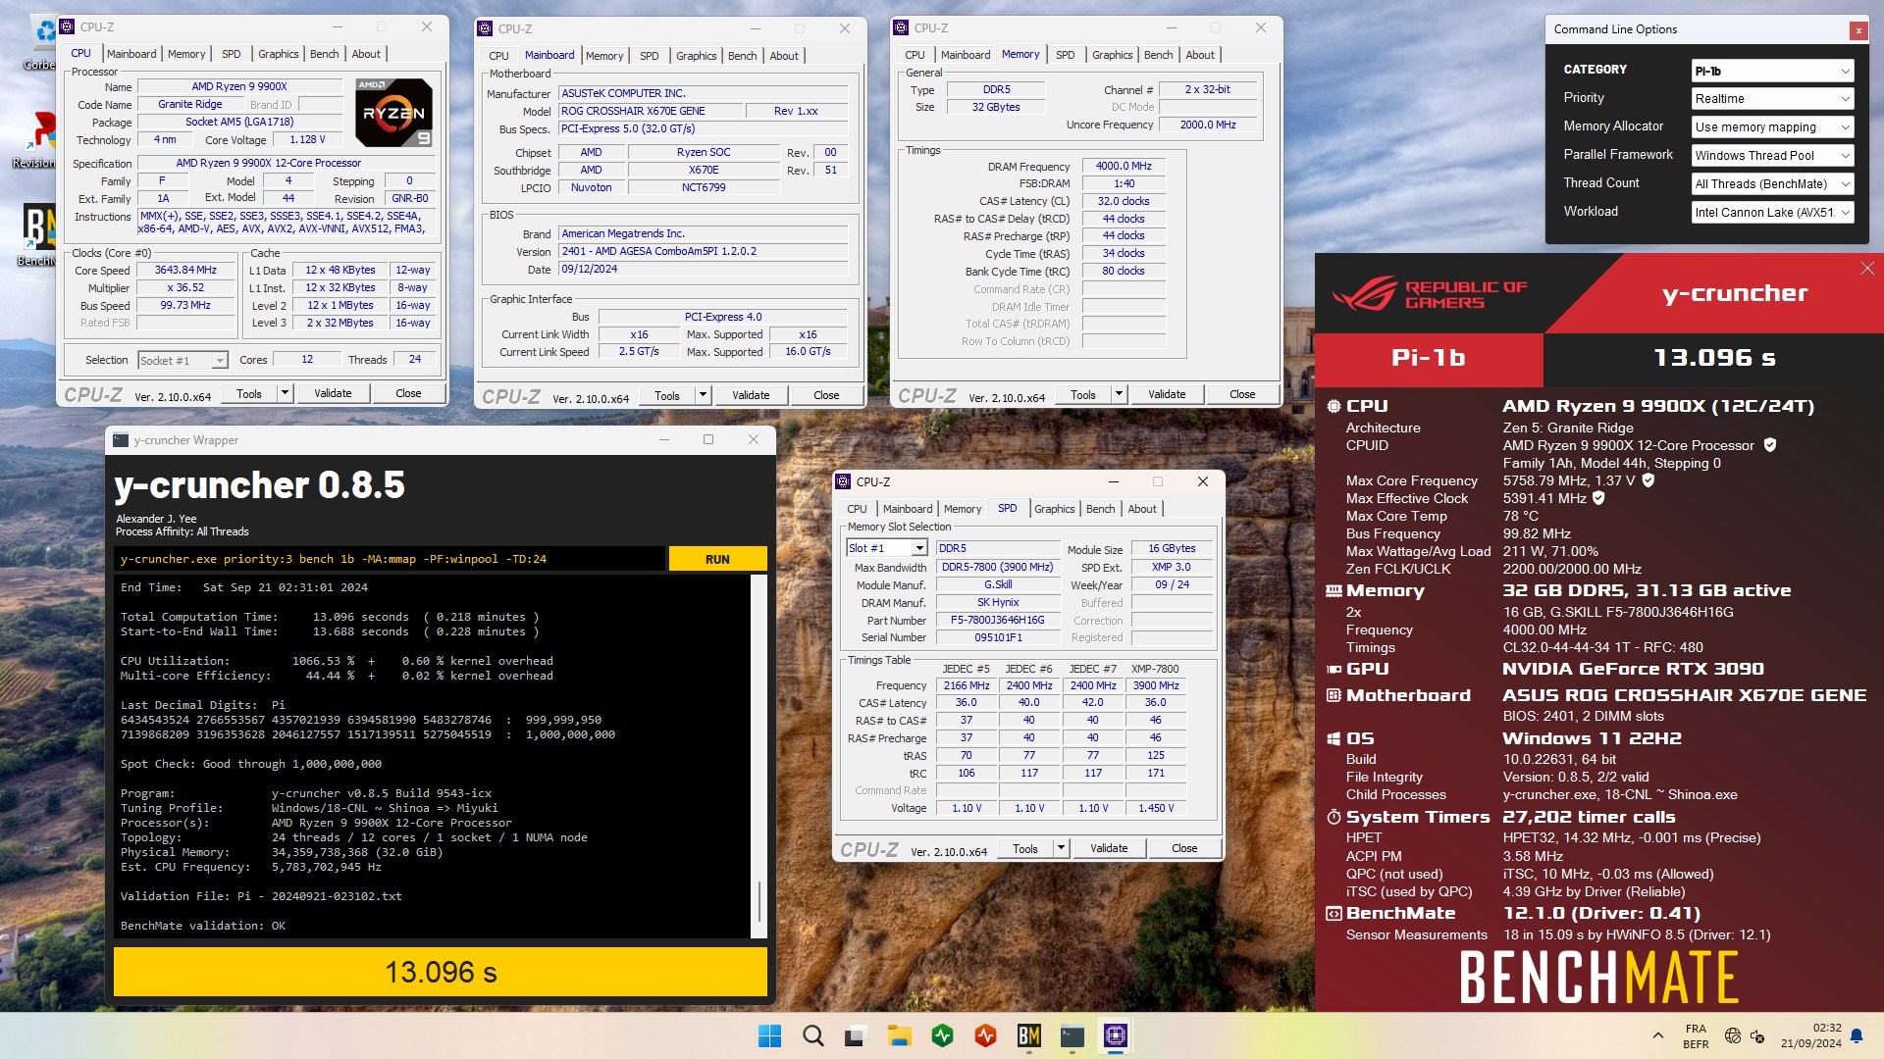Screen dimensions: 1884x1059
Task: Click Validate in CPU tab window
Action: 333,393
